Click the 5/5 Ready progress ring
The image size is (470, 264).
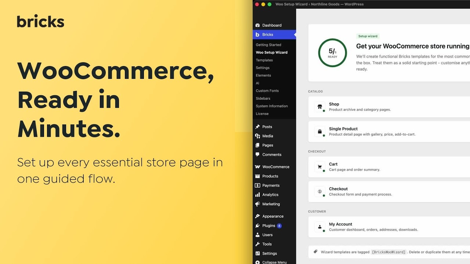tap(333, 53)
